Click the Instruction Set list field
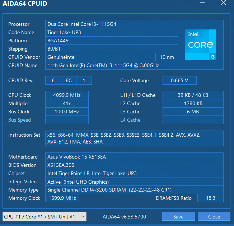 [134, 138]
